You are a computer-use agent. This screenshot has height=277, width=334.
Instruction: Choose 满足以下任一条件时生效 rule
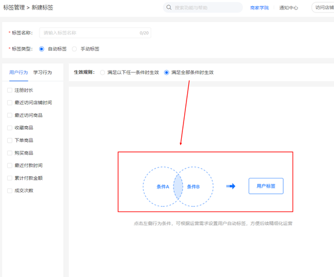point(103,72)
